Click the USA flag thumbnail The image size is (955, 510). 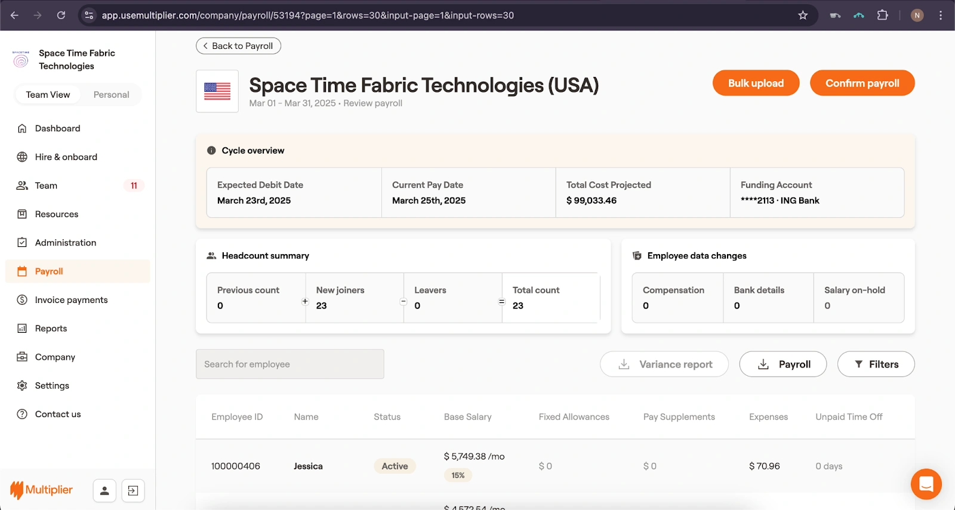(217, 91)
